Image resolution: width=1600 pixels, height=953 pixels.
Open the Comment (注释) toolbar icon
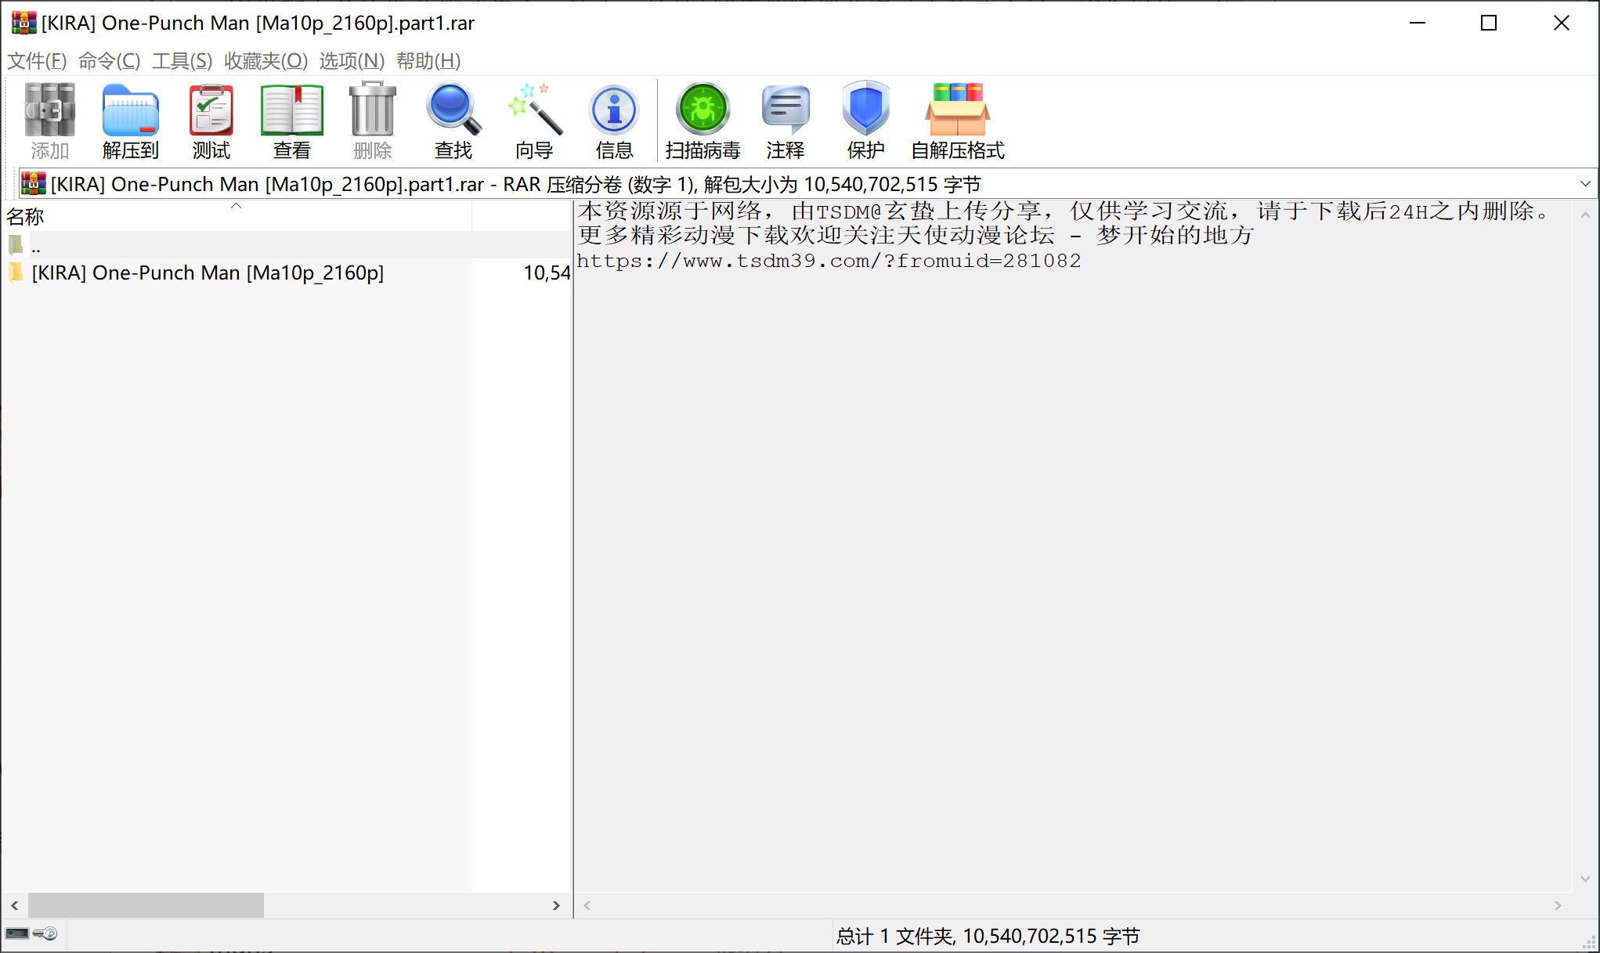point(786,120)
